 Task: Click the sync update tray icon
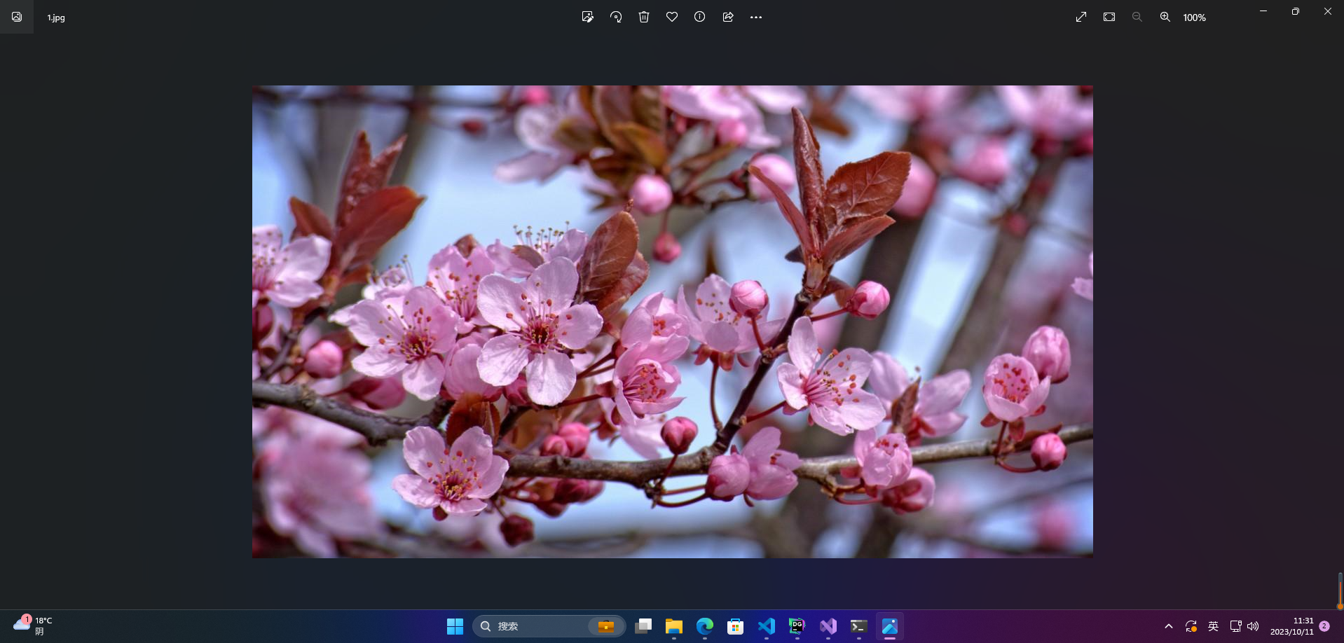coord(1191,626)
